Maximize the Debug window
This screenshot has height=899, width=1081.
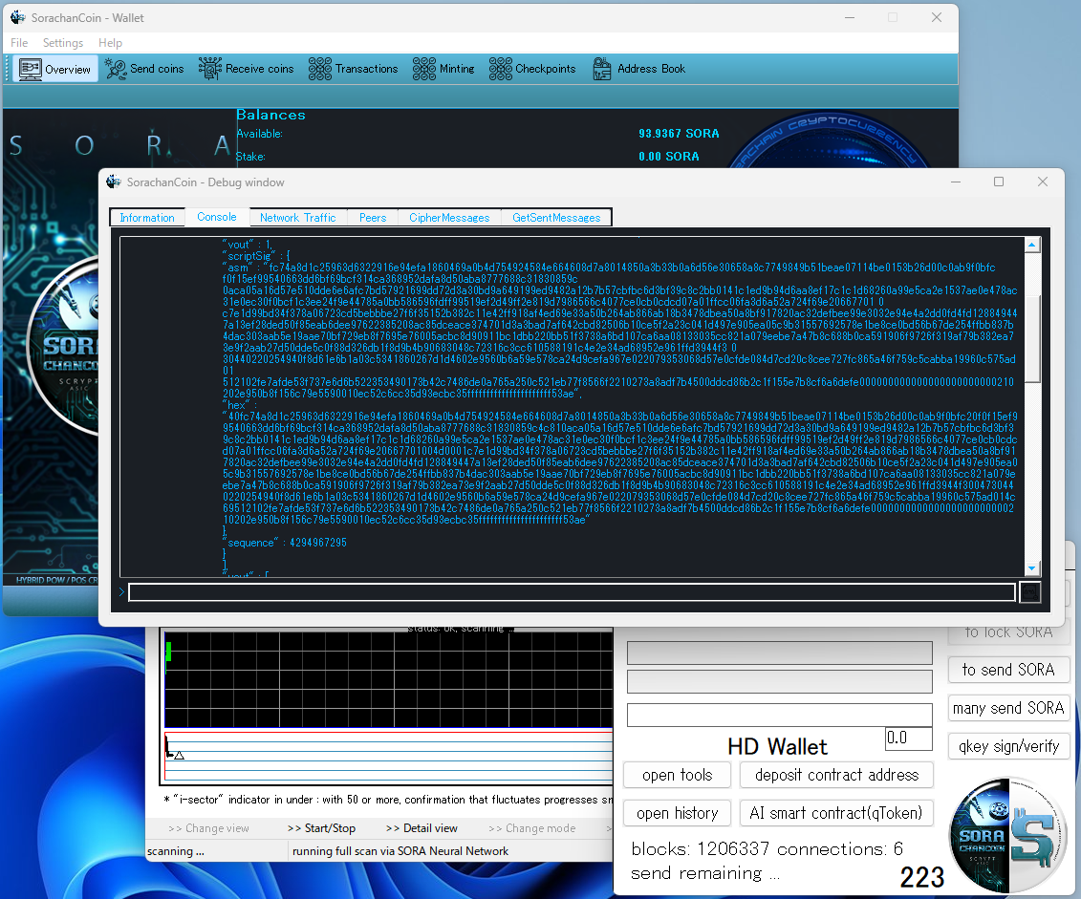(998, 182)
